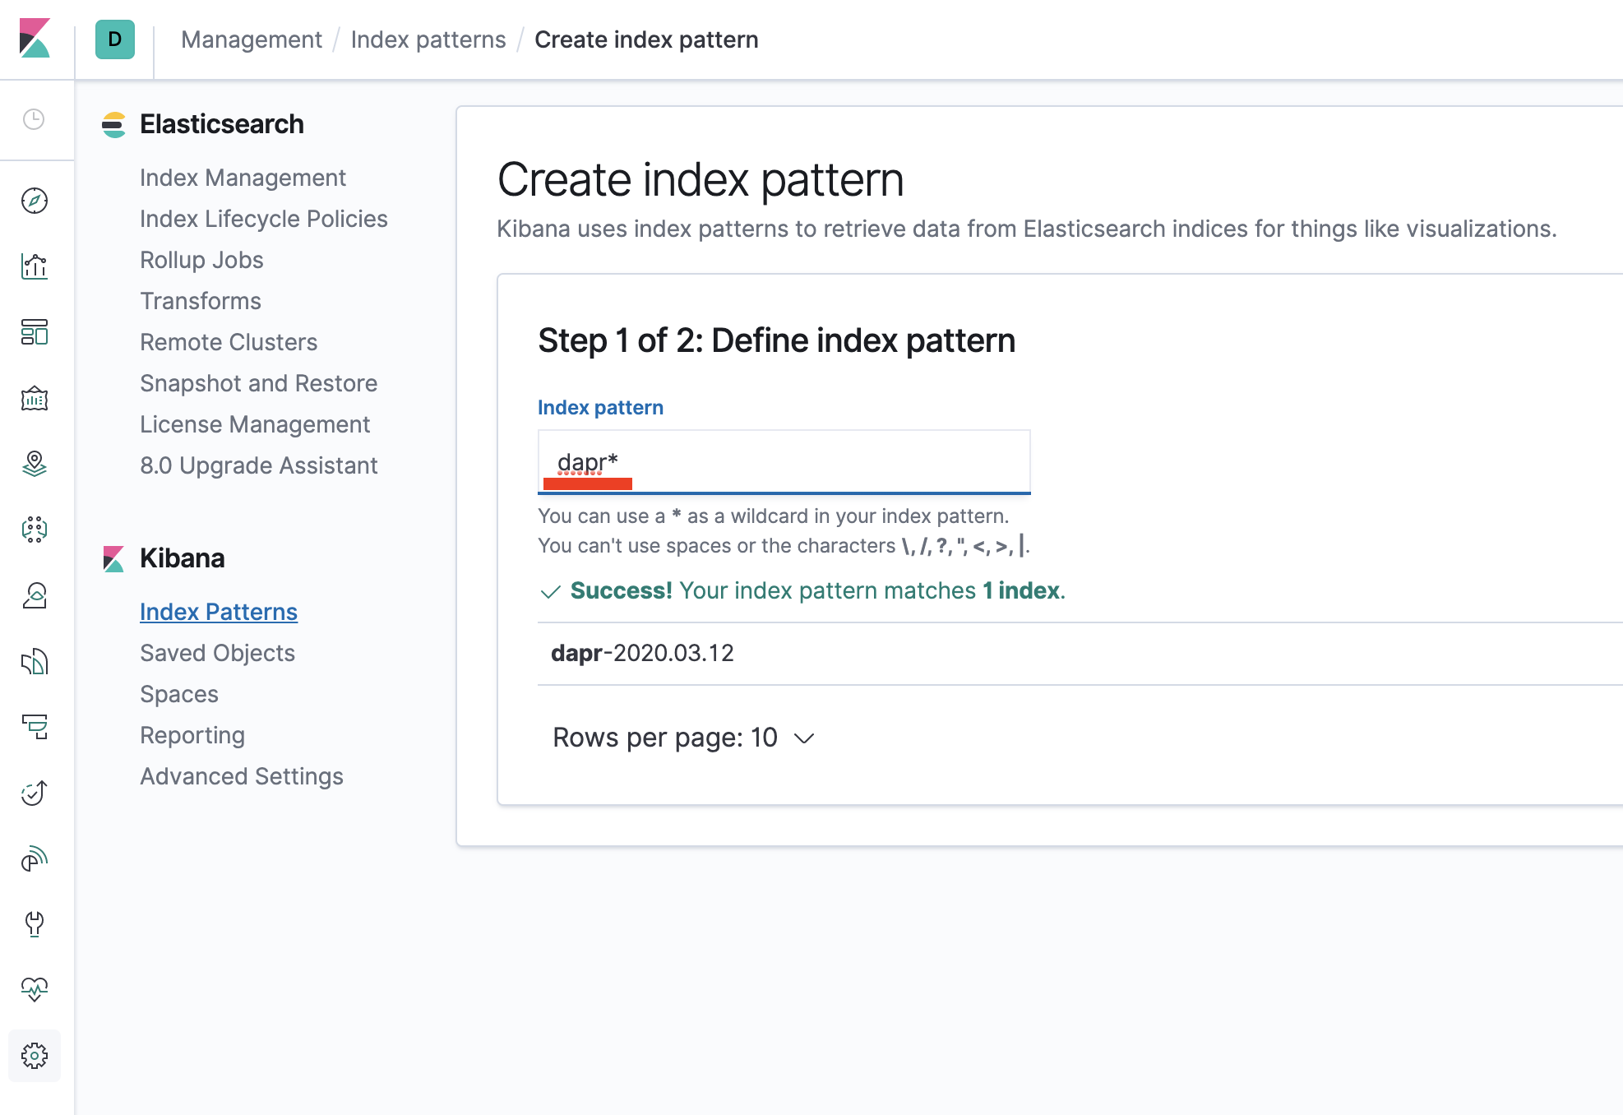1623x1115 pixels.
Task: Click Management breadcrumb
Action: (252, 39)
